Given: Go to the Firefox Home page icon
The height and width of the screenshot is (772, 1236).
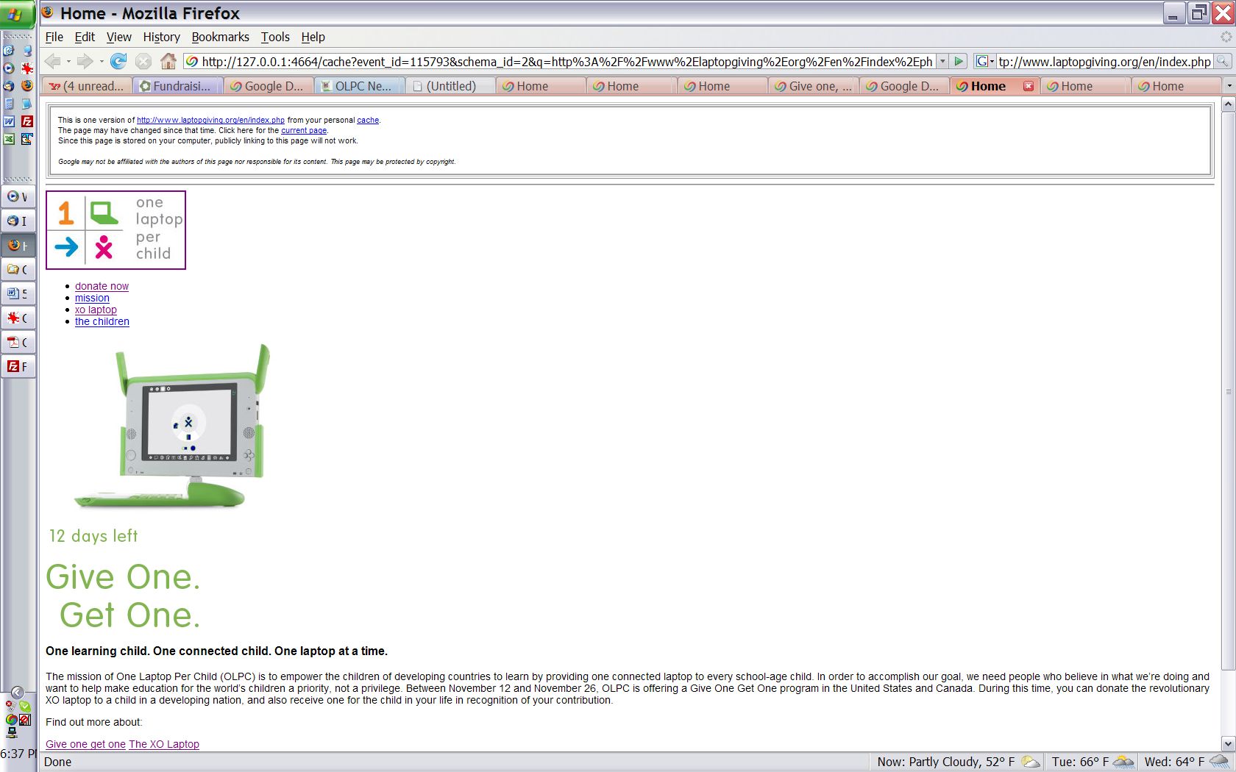Looking at the screenshot, I should click(x=168, y=62).
